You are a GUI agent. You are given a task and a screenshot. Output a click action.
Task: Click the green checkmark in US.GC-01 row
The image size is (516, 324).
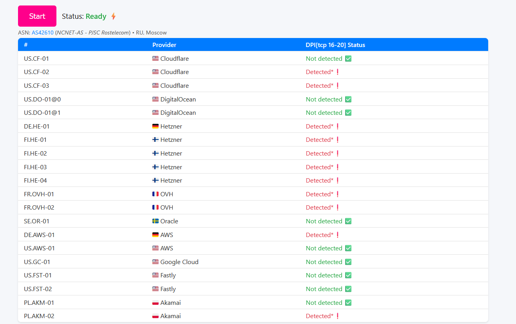348,262
